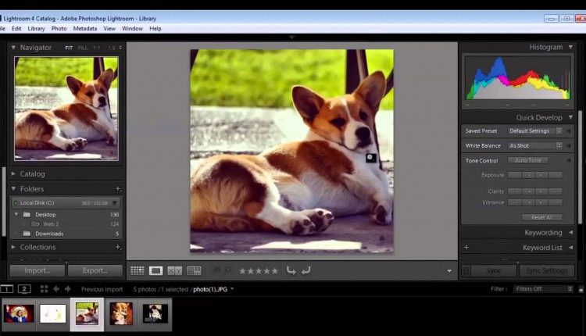Open the Filters Off dropdown
The image size is (586, 336).
[x=543, y=289]
